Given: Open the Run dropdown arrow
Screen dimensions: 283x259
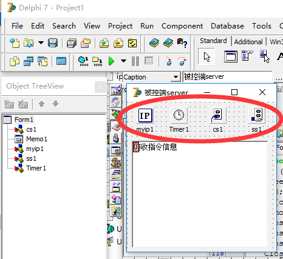Looking at the screenshot, I should click(123, 61).
